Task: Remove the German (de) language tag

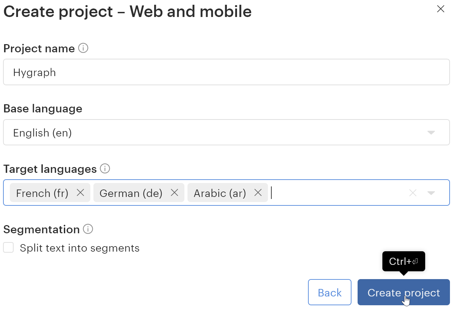Action: pos(175,193)
